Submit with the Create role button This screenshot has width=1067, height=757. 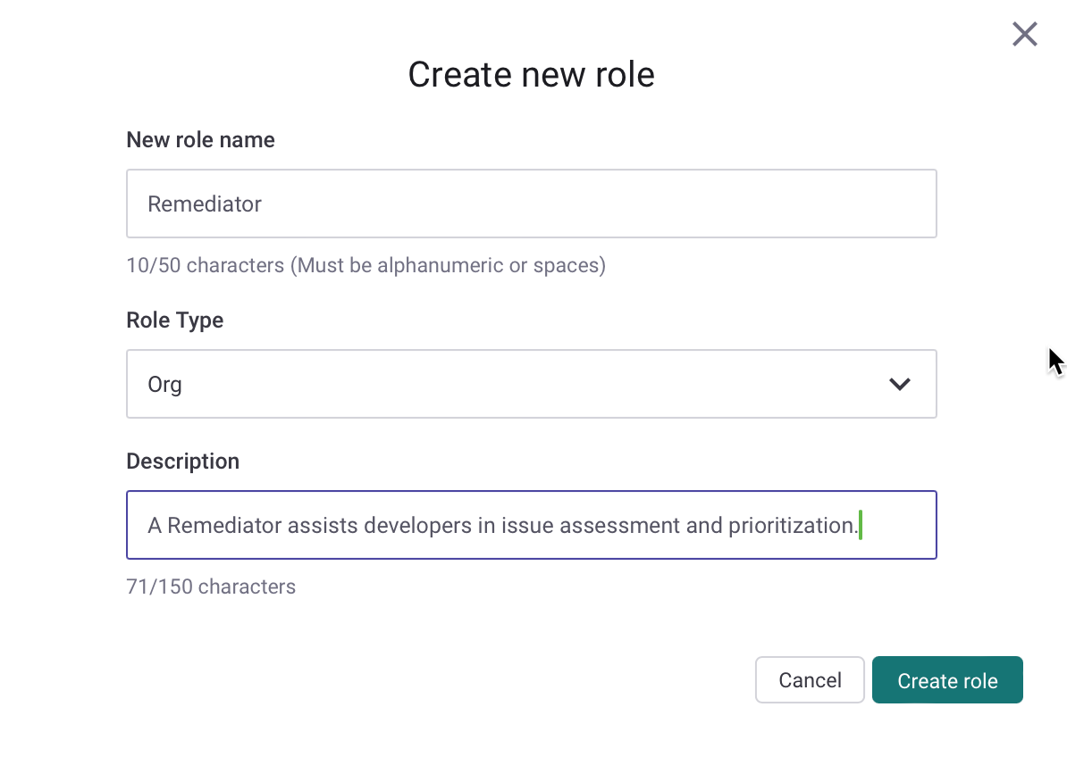pos(946,680)
